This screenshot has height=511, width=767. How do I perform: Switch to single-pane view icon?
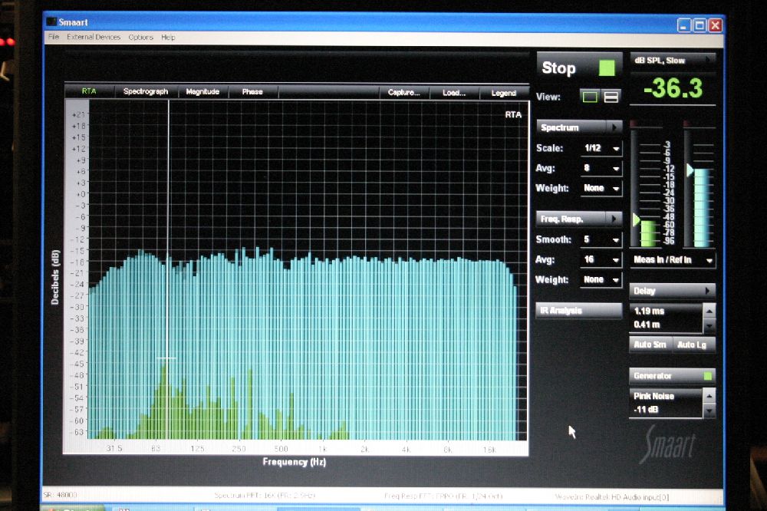click(x=590, y=97)
